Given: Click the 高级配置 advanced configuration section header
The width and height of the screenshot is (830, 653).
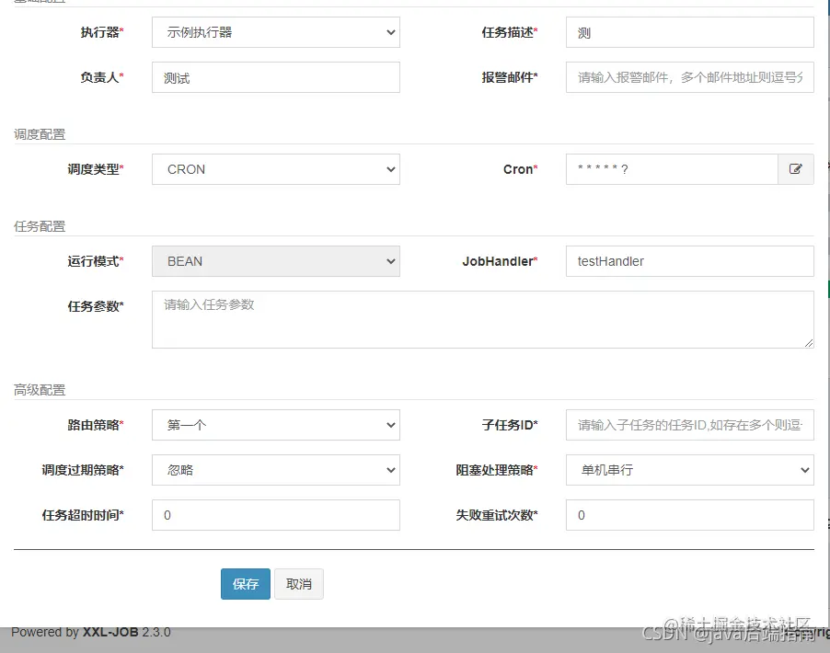Looking at the screenshot, I should (32, 389).
